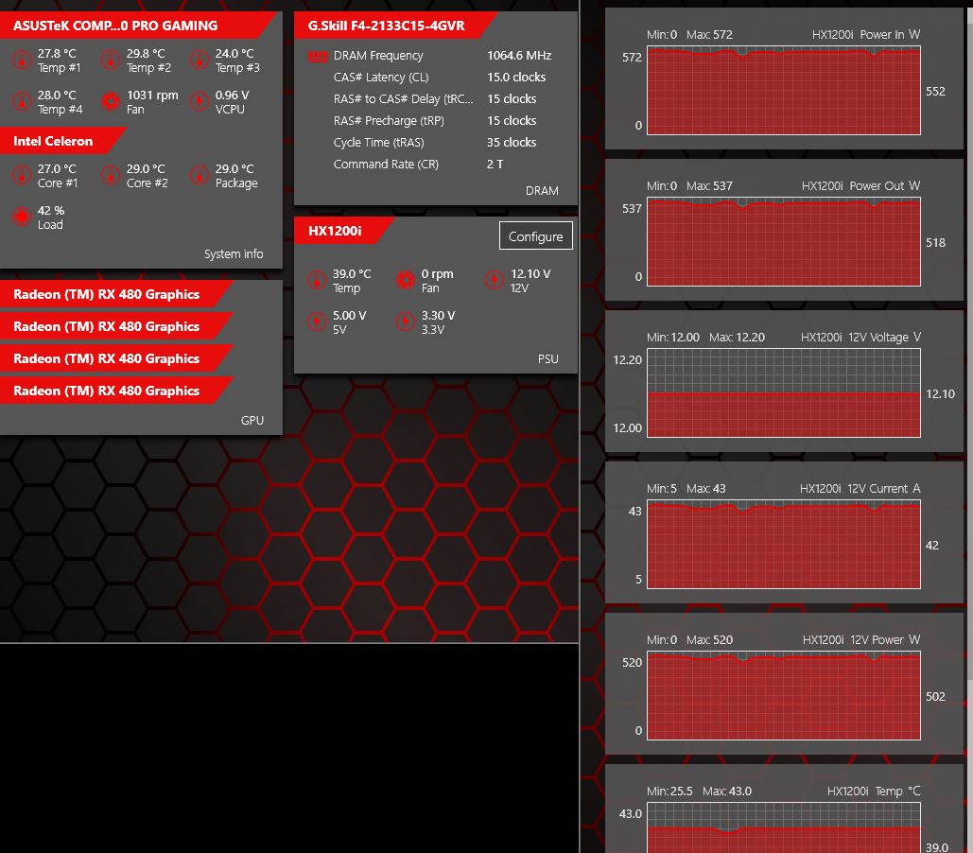Screen dimensions: 973x853
Task: Click the Cycle Time (tRAS) row label
Action: coord(378,142)
